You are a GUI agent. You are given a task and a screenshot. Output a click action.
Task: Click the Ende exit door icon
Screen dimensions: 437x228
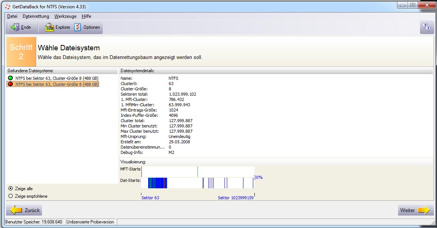[x=15, y=27]
